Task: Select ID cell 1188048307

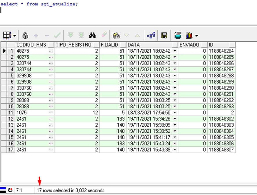Action: (221, 150)
